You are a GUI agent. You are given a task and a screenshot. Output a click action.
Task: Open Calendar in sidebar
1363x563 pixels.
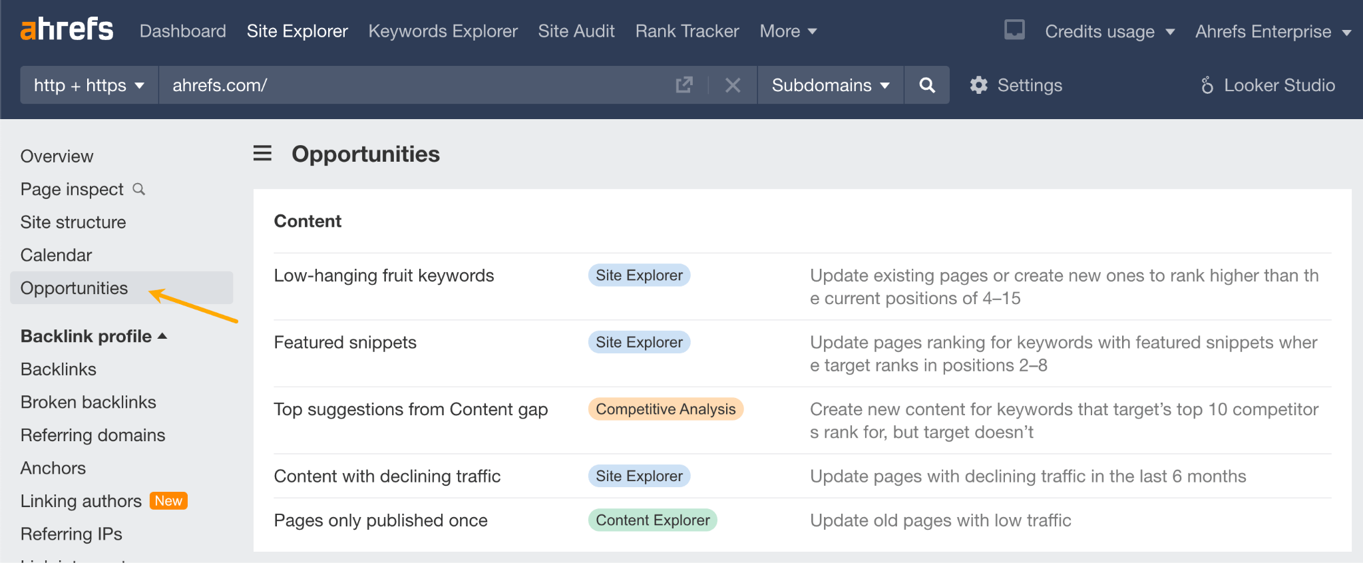[x=57, y=255]
